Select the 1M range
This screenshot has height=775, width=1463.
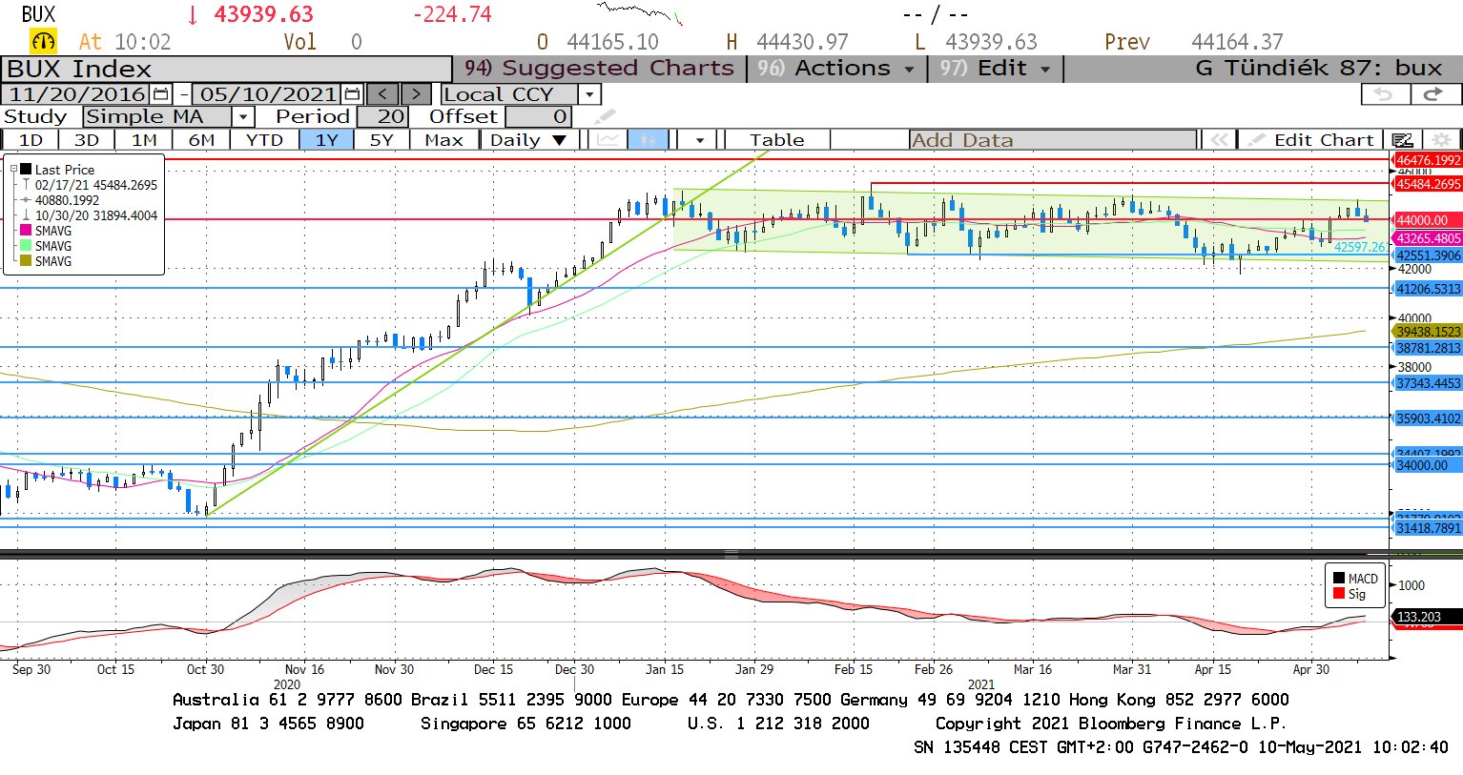click(144, 139)
